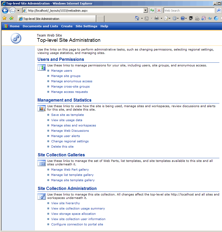Click Help in the SharePoint navigation bar
222x232 pixels.
click(104, 26)
